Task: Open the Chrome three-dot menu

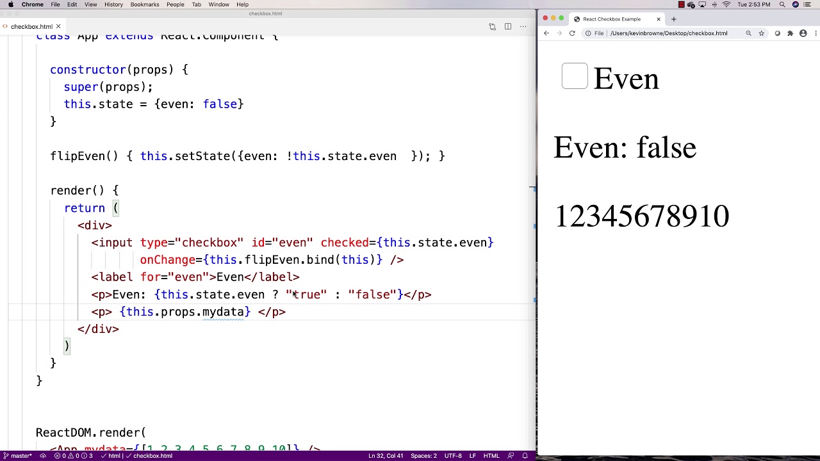Action: (814, 33)
